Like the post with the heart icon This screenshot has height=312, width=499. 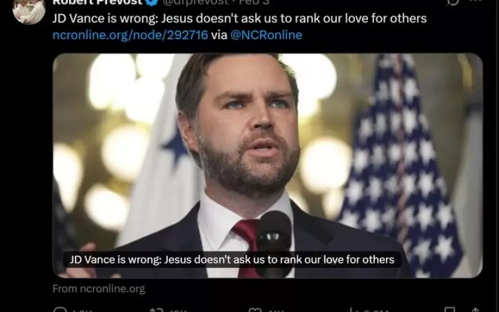[255, 310]
